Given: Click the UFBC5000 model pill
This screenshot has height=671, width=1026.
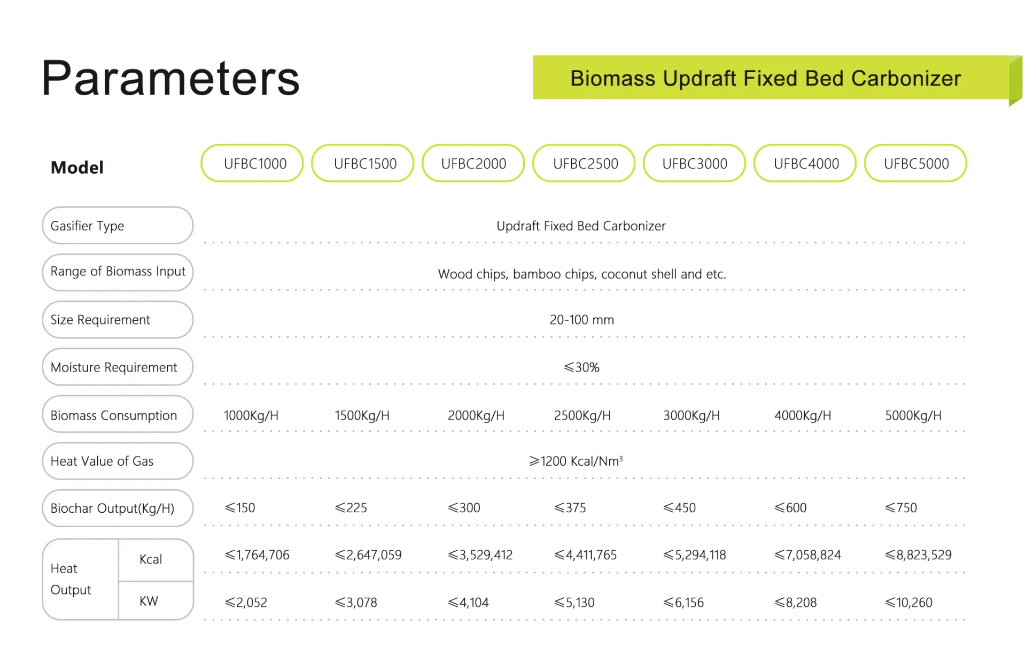Looking at the screenshot, I should [915, 164].
